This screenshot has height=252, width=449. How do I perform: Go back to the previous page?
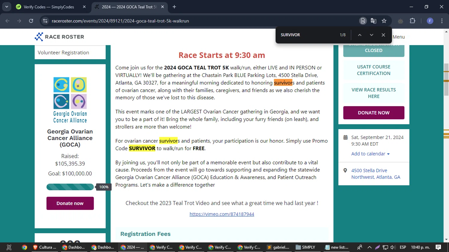click(7, 21)
